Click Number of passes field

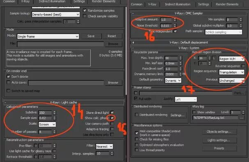pos(45,132)
